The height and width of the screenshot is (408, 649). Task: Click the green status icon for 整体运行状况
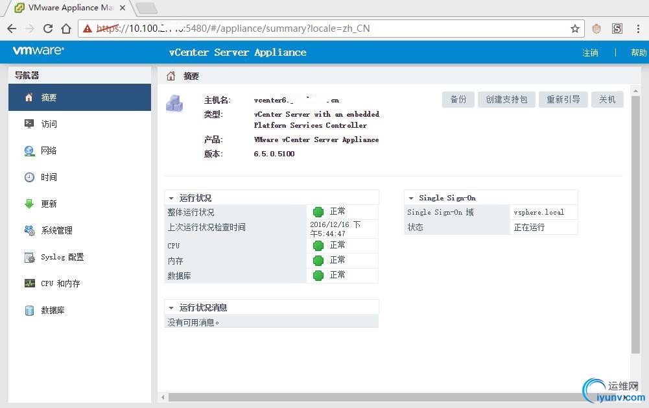pos(318,211)
